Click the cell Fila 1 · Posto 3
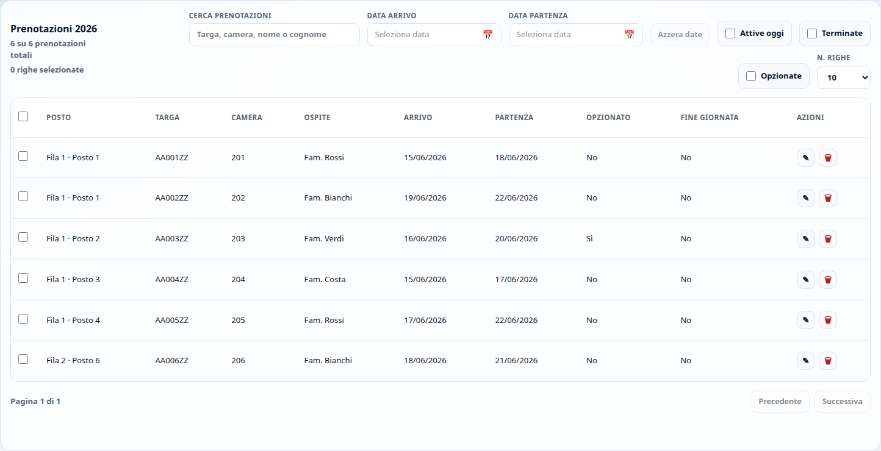The width and height of the screenshot is (881, 451). pos(73,280)
